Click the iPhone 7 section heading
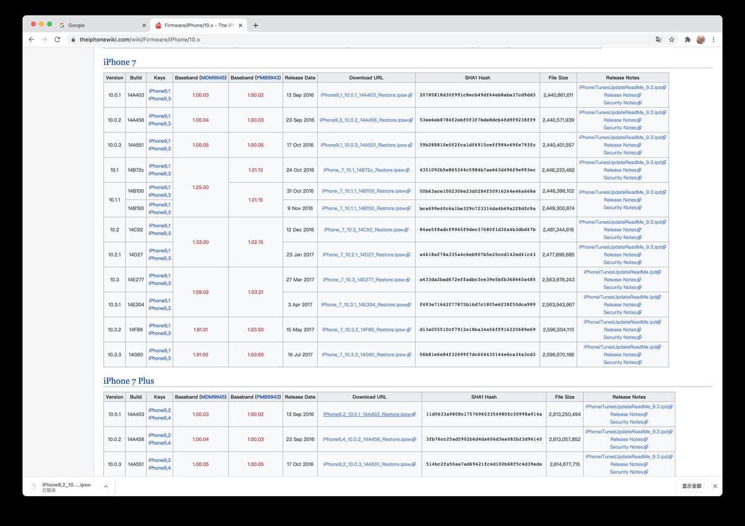The width and height of the screenshot is (745, 526). coord(119,62)
